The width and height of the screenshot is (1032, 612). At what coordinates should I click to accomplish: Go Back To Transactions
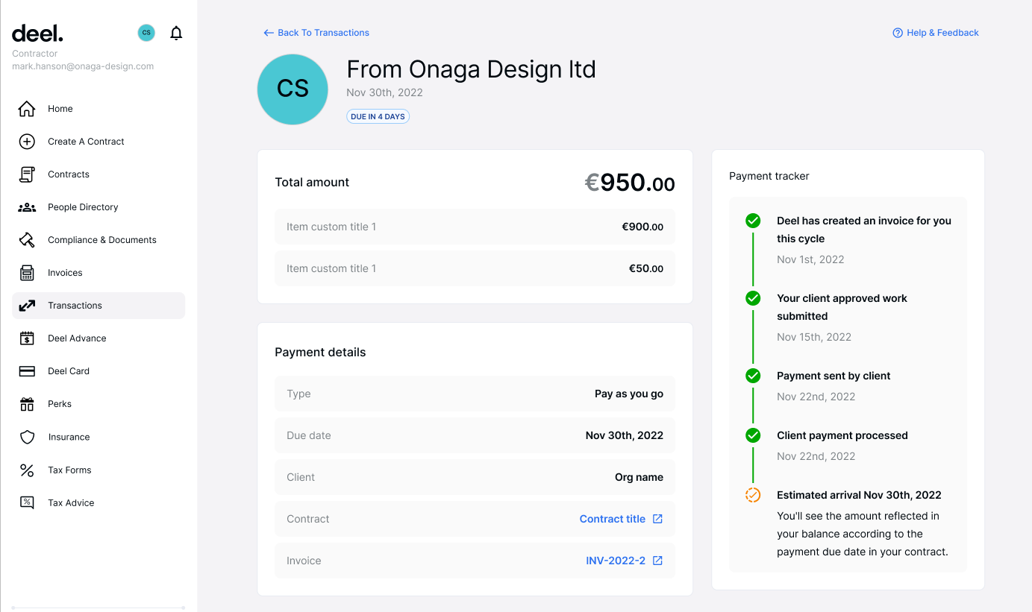(316, 33)
